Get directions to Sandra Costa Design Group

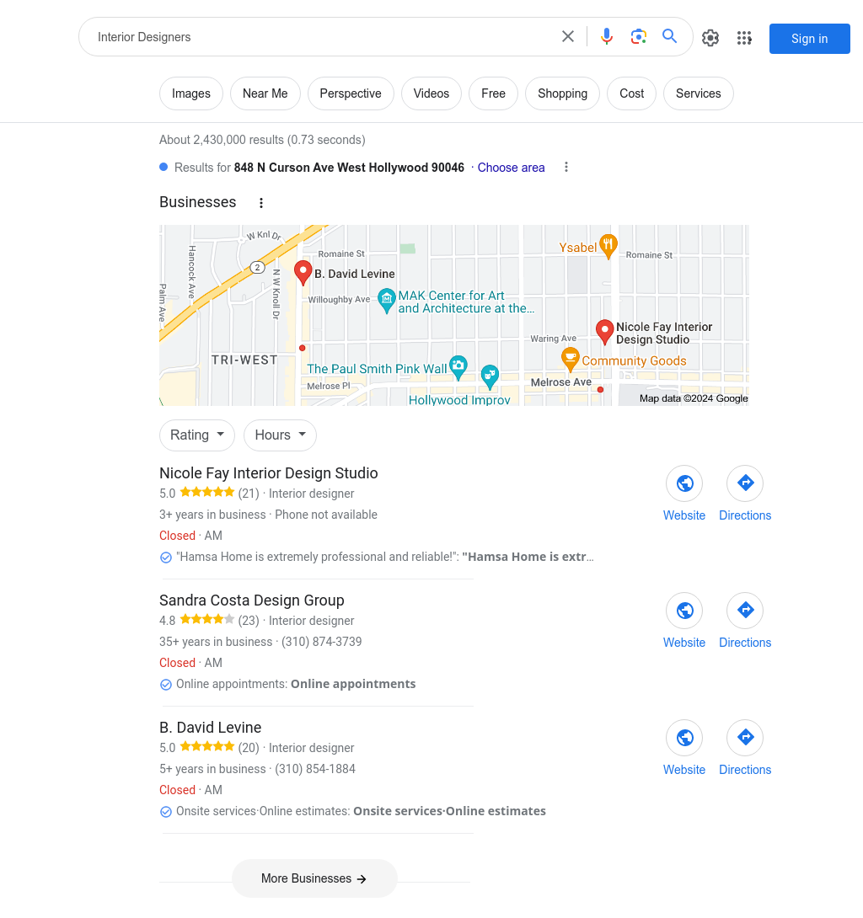pyautogui.click(x=745, y=611)
